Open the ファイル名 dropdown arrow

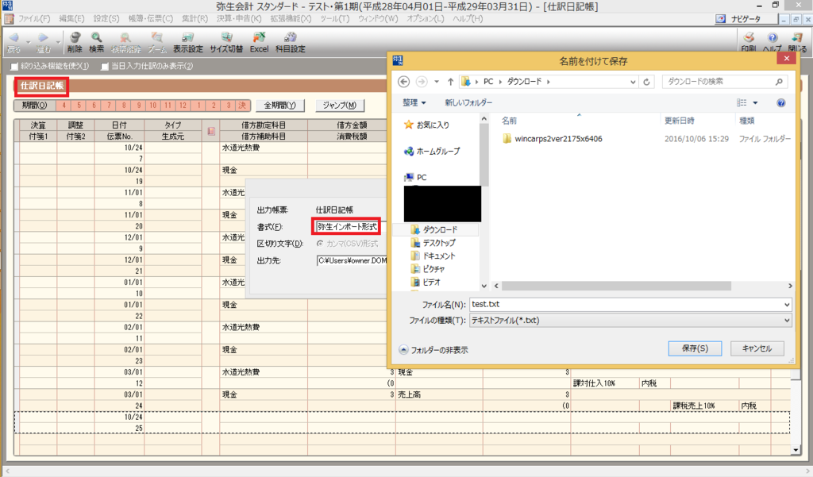(787, 304)
